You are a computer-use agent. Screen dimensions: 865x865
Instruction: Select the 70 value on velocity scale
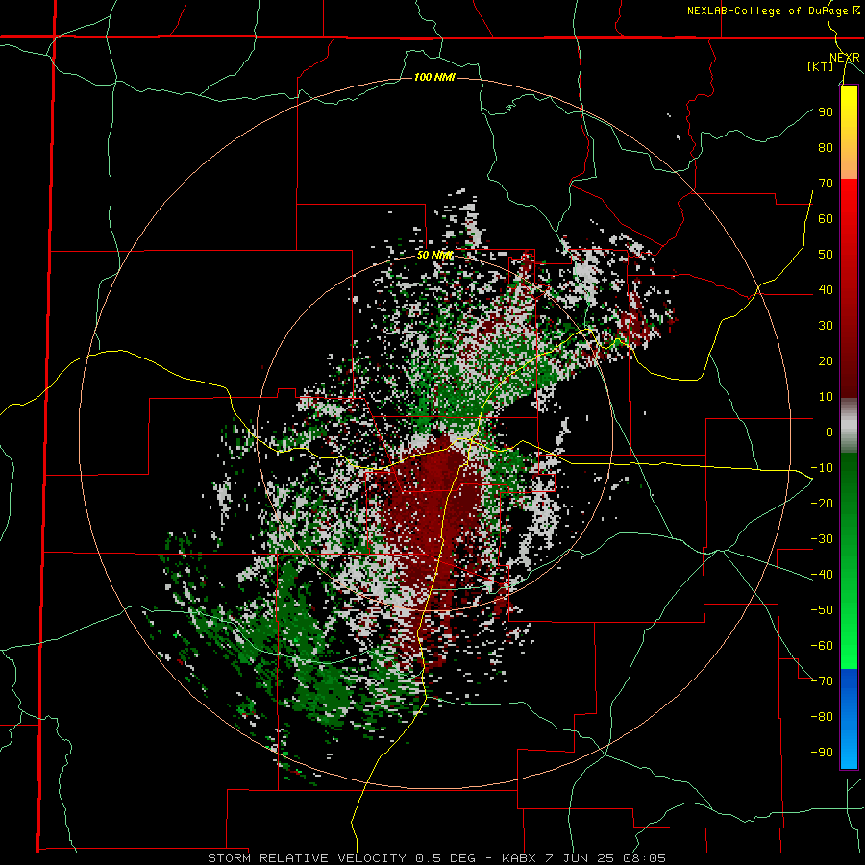(x=826, y=184)
